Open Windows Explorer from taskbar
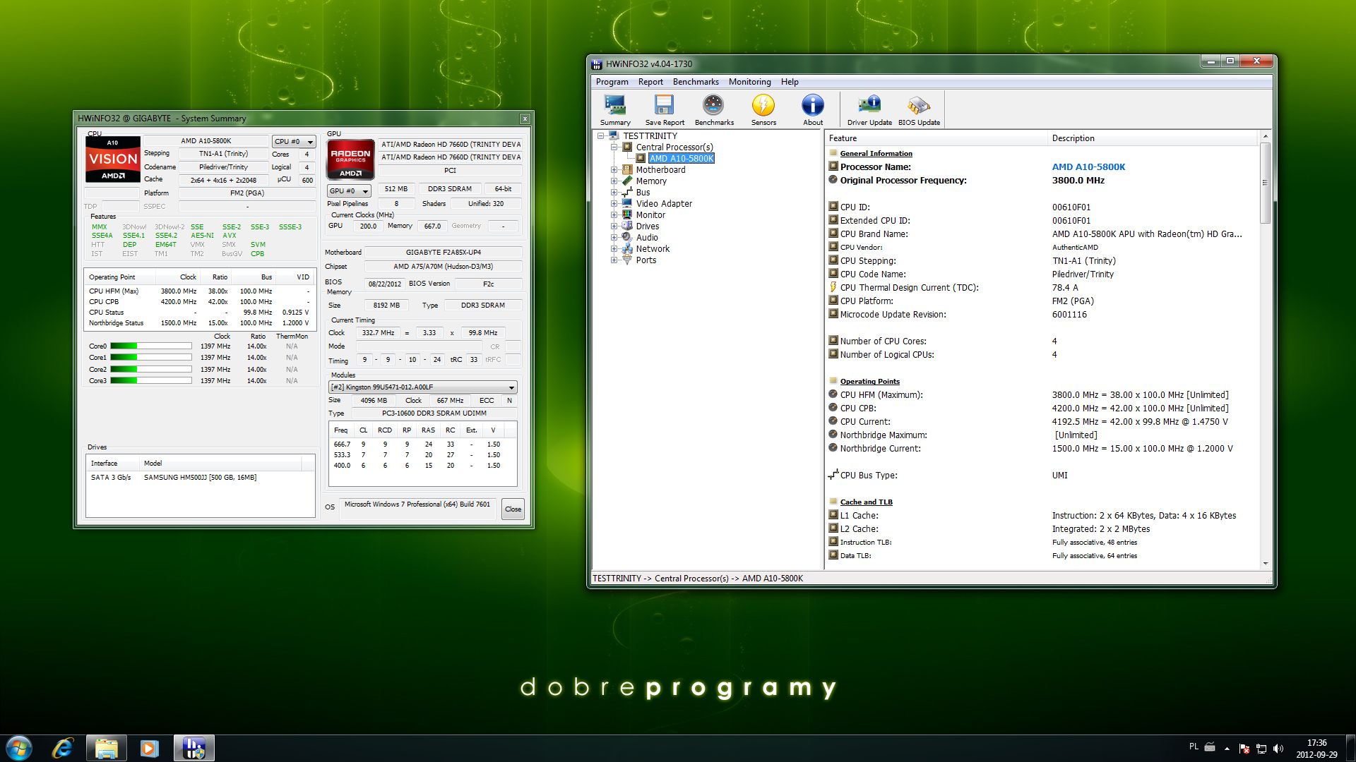 click(x=106, y=748)
